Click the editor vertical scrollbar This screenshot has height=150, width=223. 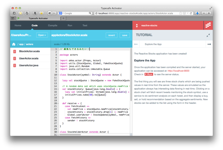131,74
